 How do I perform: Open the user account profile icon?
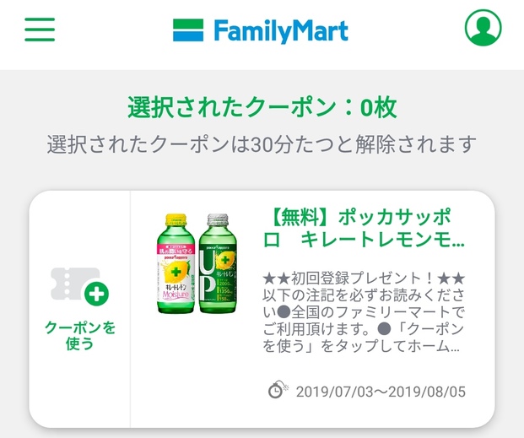(483, 27)
